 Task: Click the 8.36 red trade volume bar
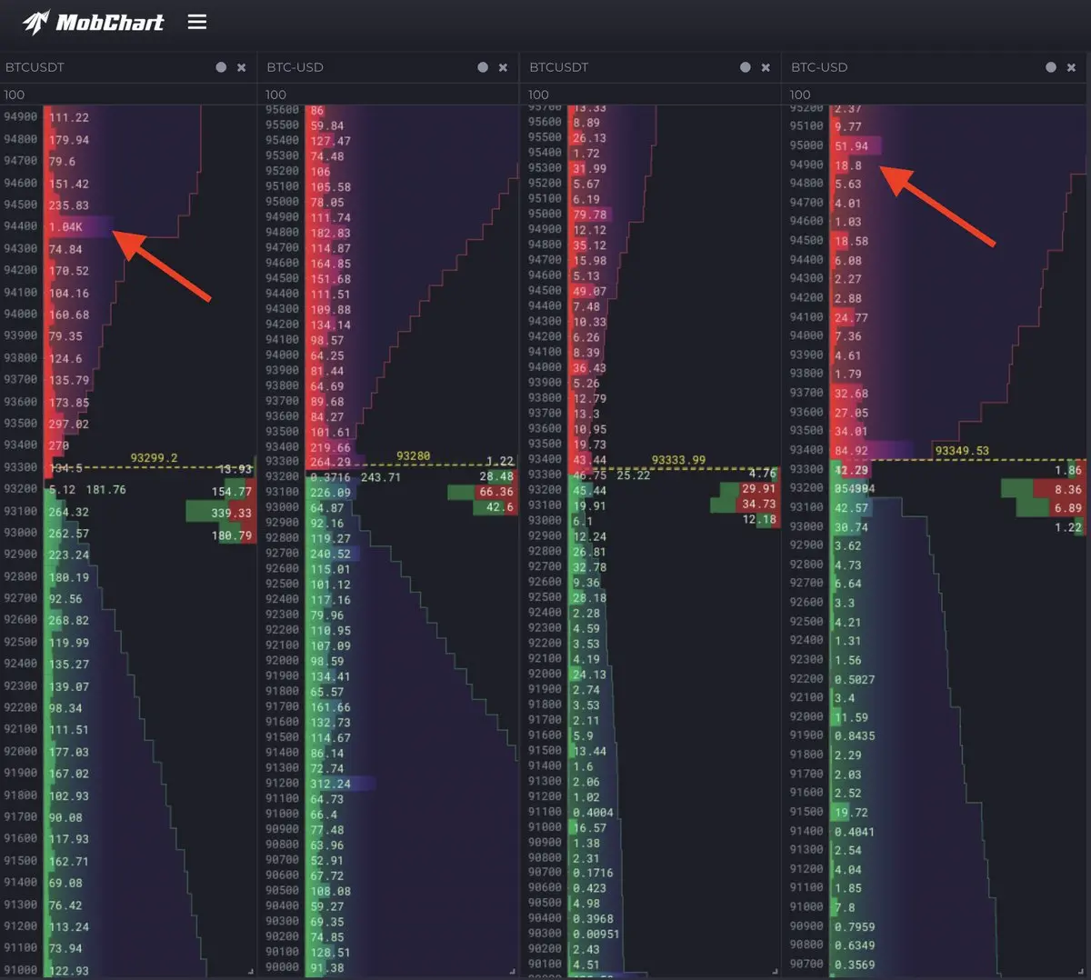(x=1060, y=489)
